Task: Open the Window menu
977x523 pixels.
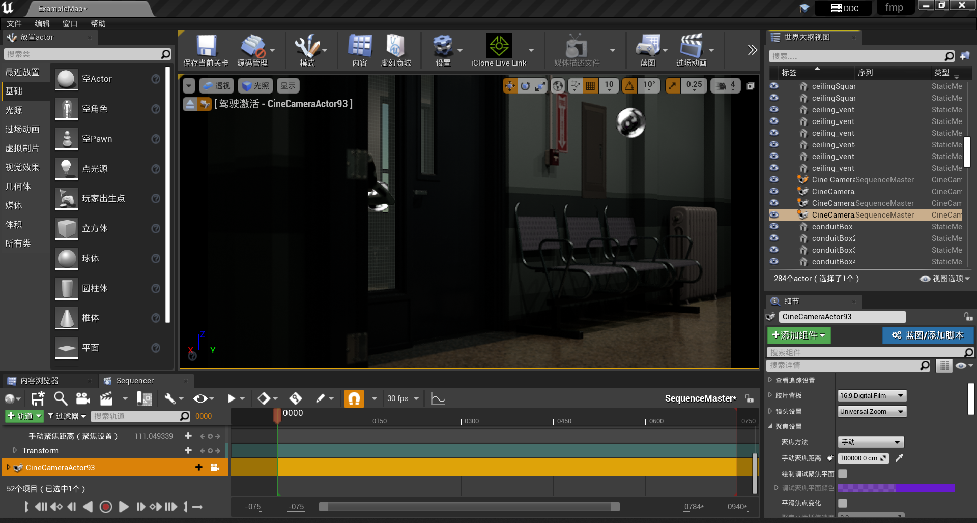Action: pyautogui.click(x=70, y=24)
